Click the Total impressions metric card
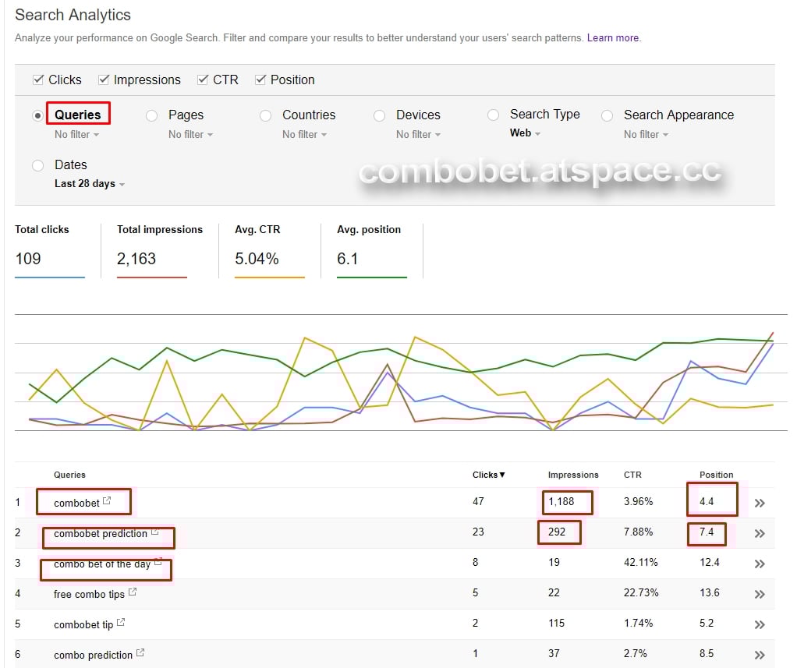The height and width of the screenshot is (668, 797). (x=159, y=249)
